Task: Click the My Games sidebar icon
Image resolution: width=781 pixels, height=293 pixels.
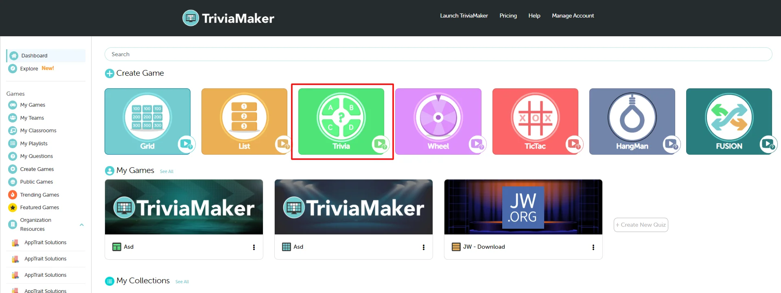Action: 13,105
